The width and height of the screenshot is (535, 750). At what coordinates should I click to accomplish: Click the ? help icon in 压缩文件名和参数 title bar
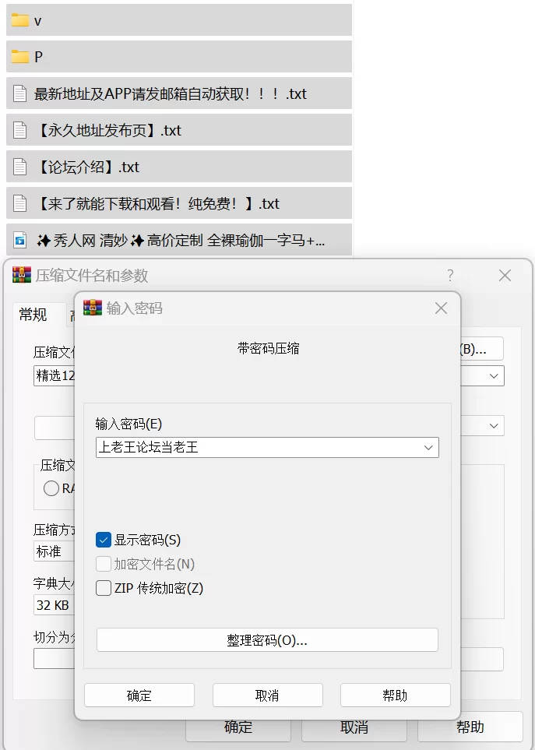pyautogui.click(x=450, y=275)
